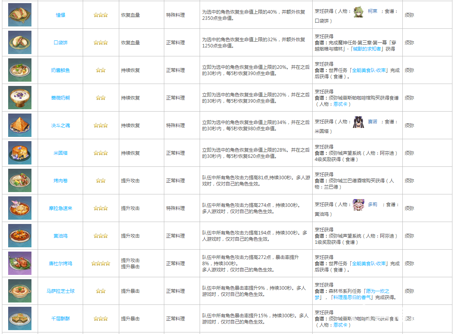Click the 口袋饼 food picture

(20, 42)
